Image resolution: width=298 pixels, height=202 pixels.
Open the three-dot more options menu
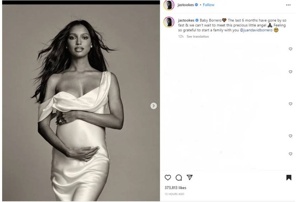[288, 5]
